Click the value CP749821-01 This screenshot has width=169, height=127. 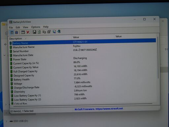80,42
